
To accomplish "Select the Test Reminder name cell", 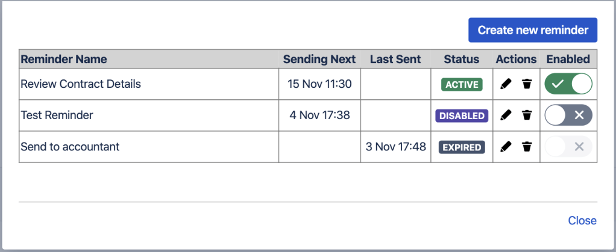I will click(57, 115).
